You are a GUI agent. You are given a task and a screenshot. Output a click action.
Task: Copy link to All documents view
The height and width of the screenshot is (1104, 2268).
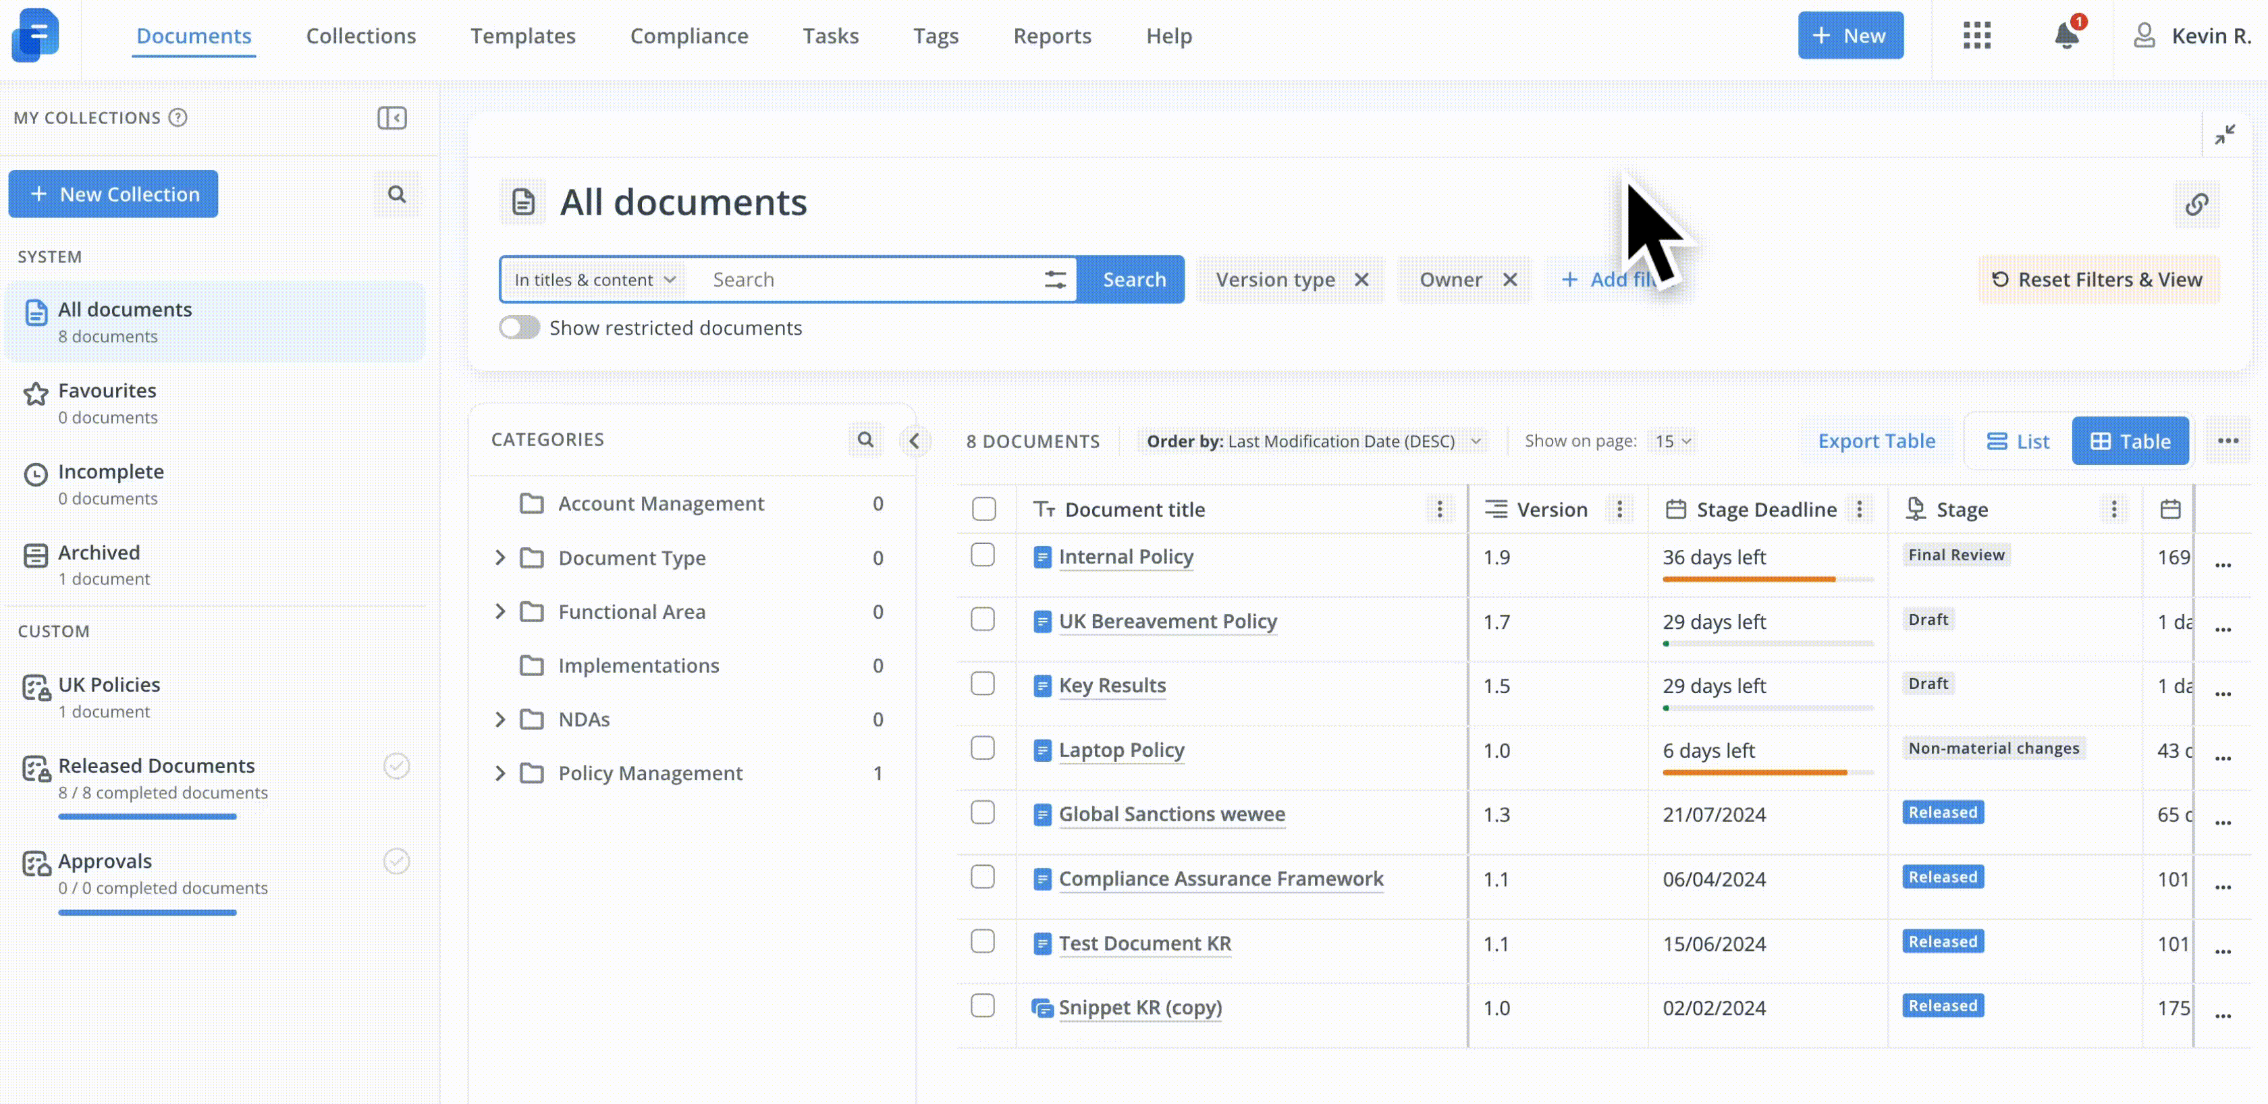tap(2196, 204)
